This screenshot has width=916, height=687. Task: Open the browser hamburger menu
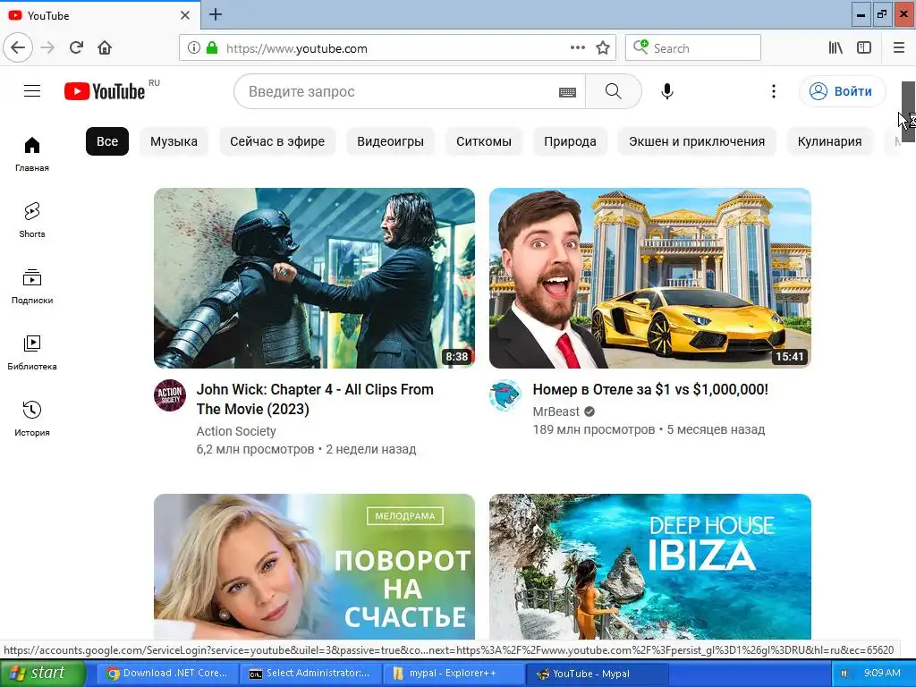pyautogui.click(x=898, y=48)
